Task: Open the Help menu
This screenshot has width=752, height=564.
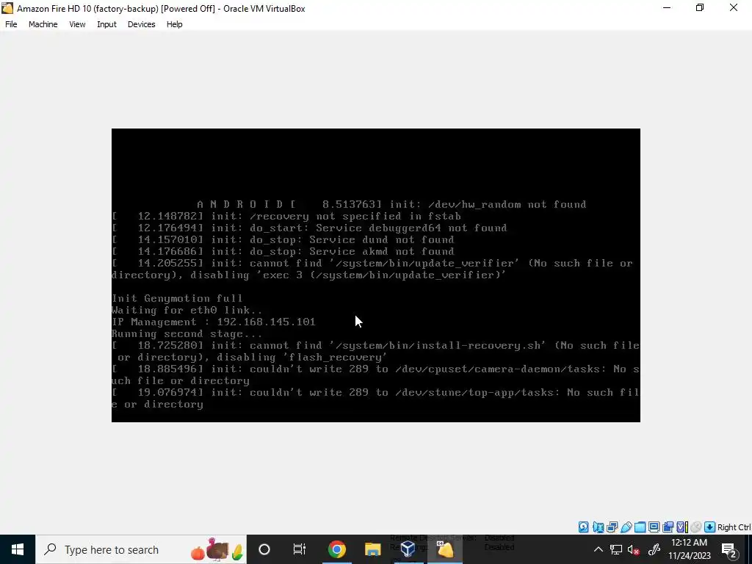Action: (174, 24)
